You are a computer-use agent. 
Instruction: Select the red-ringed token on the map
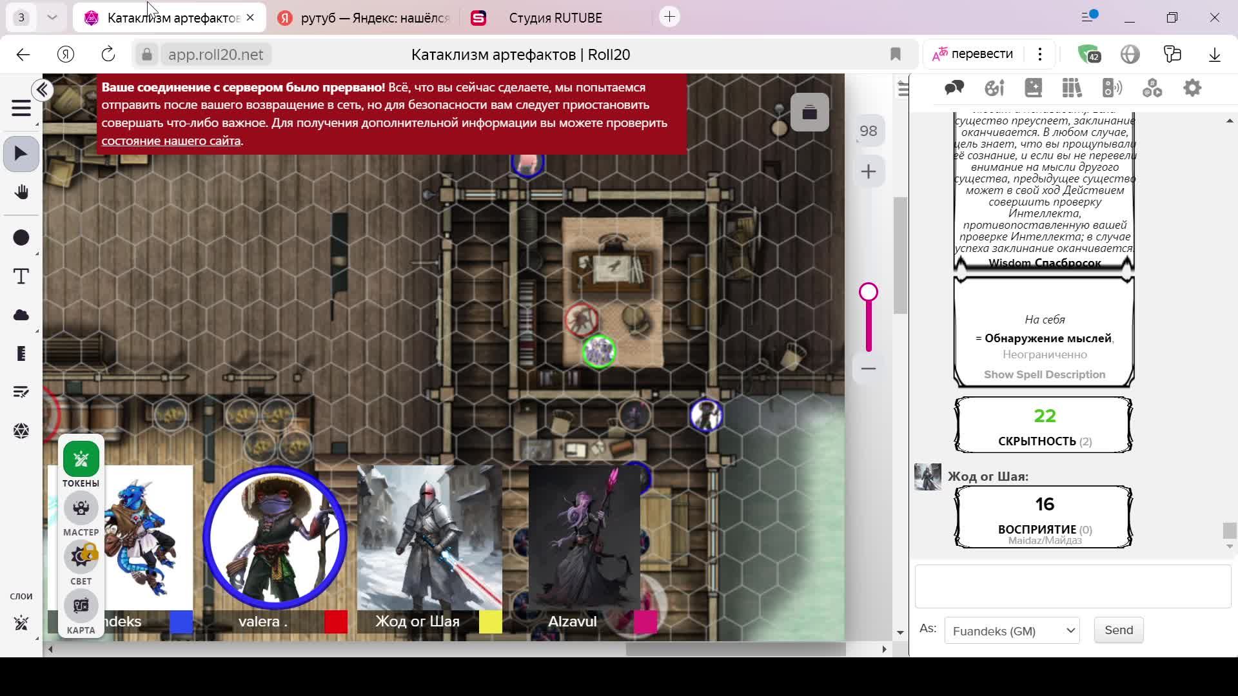pyautogui.click(x=582, y=319)
